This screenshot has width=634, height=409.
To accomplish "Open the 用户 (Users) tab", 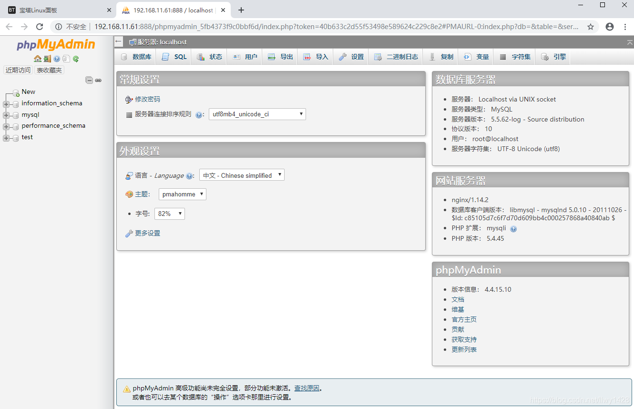I will pos(245,57).
